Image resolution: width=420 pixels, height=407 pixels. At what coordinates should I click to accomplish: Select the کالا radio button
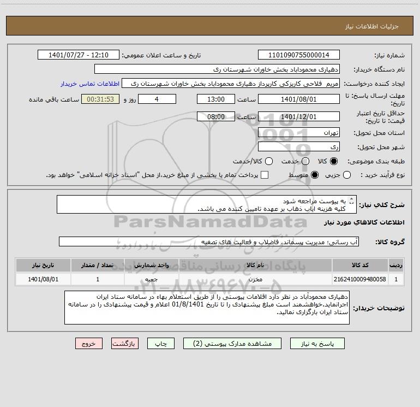334,161
